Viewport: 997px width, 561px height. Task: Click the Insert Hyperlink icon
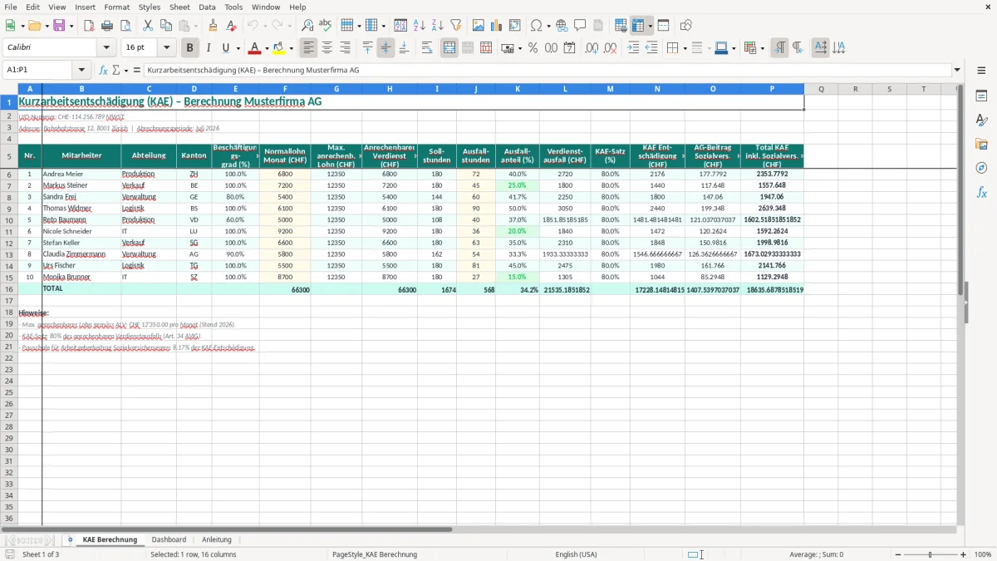pyautogui.click(x=562, y=26)
